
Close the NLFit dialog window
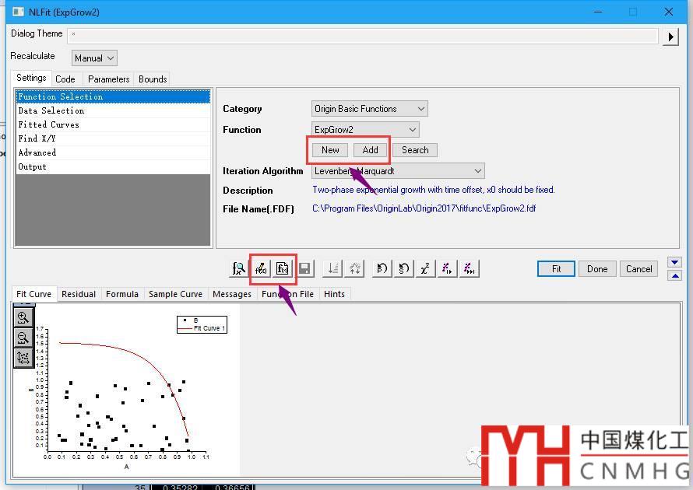coord(669,12)
